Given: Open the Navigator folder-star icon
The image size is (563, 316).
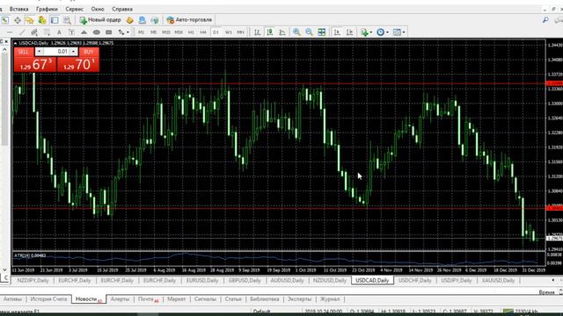Looking at the screenshot, I should pyautogui.click(x=29, y=20).
